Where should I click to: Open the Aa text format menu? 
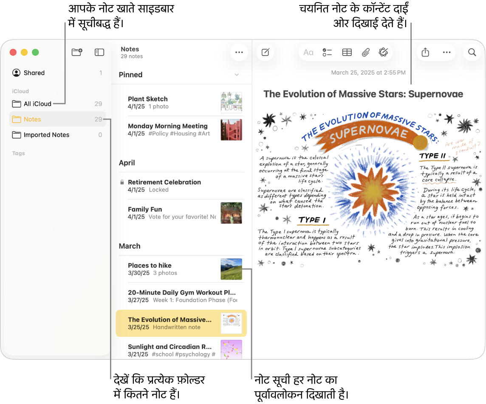pos(308,52)
